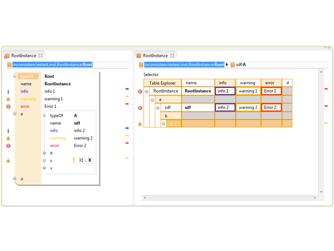Select the Error 2 table cell
334x251 pixels.
pos(271,107)
